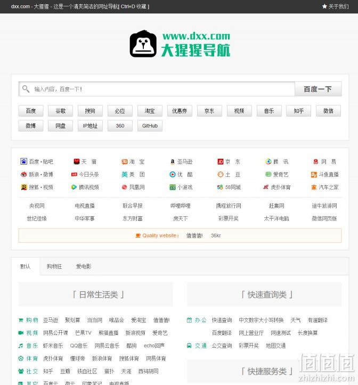Open the 唯品会 shopping link

117,320
